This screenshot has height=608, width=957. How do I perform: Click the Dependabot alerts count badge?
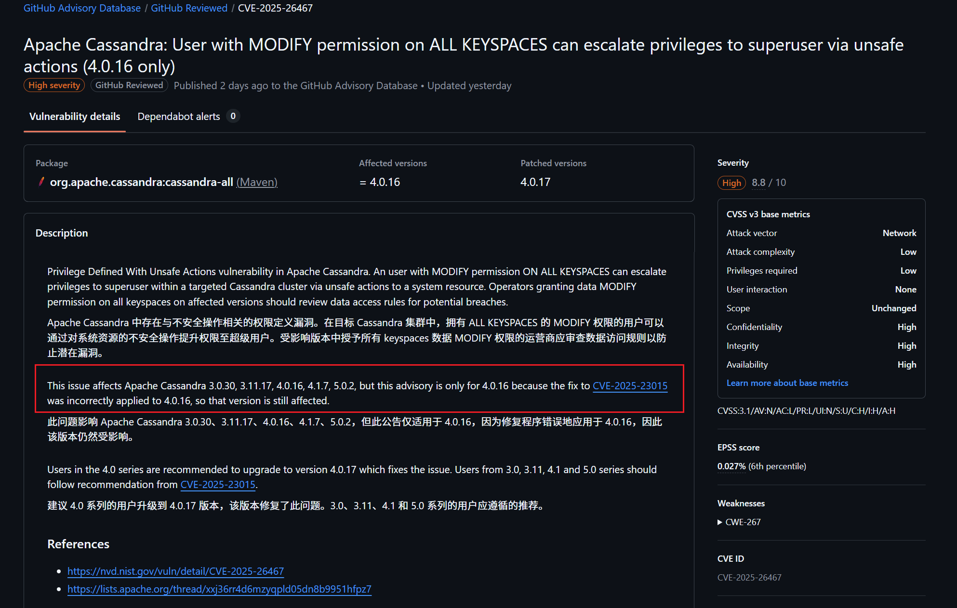[233, 116]
